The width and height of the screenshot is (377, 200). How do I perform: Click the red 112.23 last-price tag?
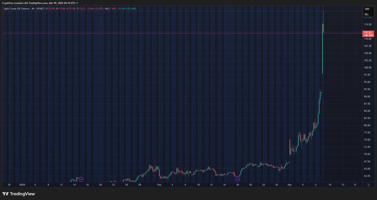tap(367, 32)
